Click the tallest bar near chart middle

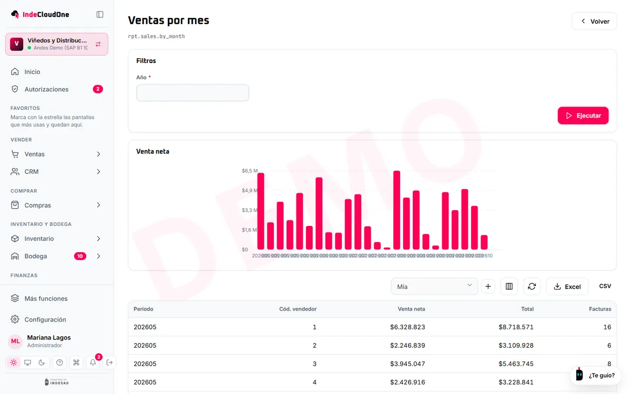tap(396, 210)
